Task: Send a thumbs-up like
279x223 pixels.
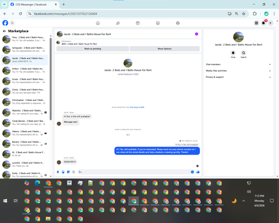Action: tap(198, 172)
